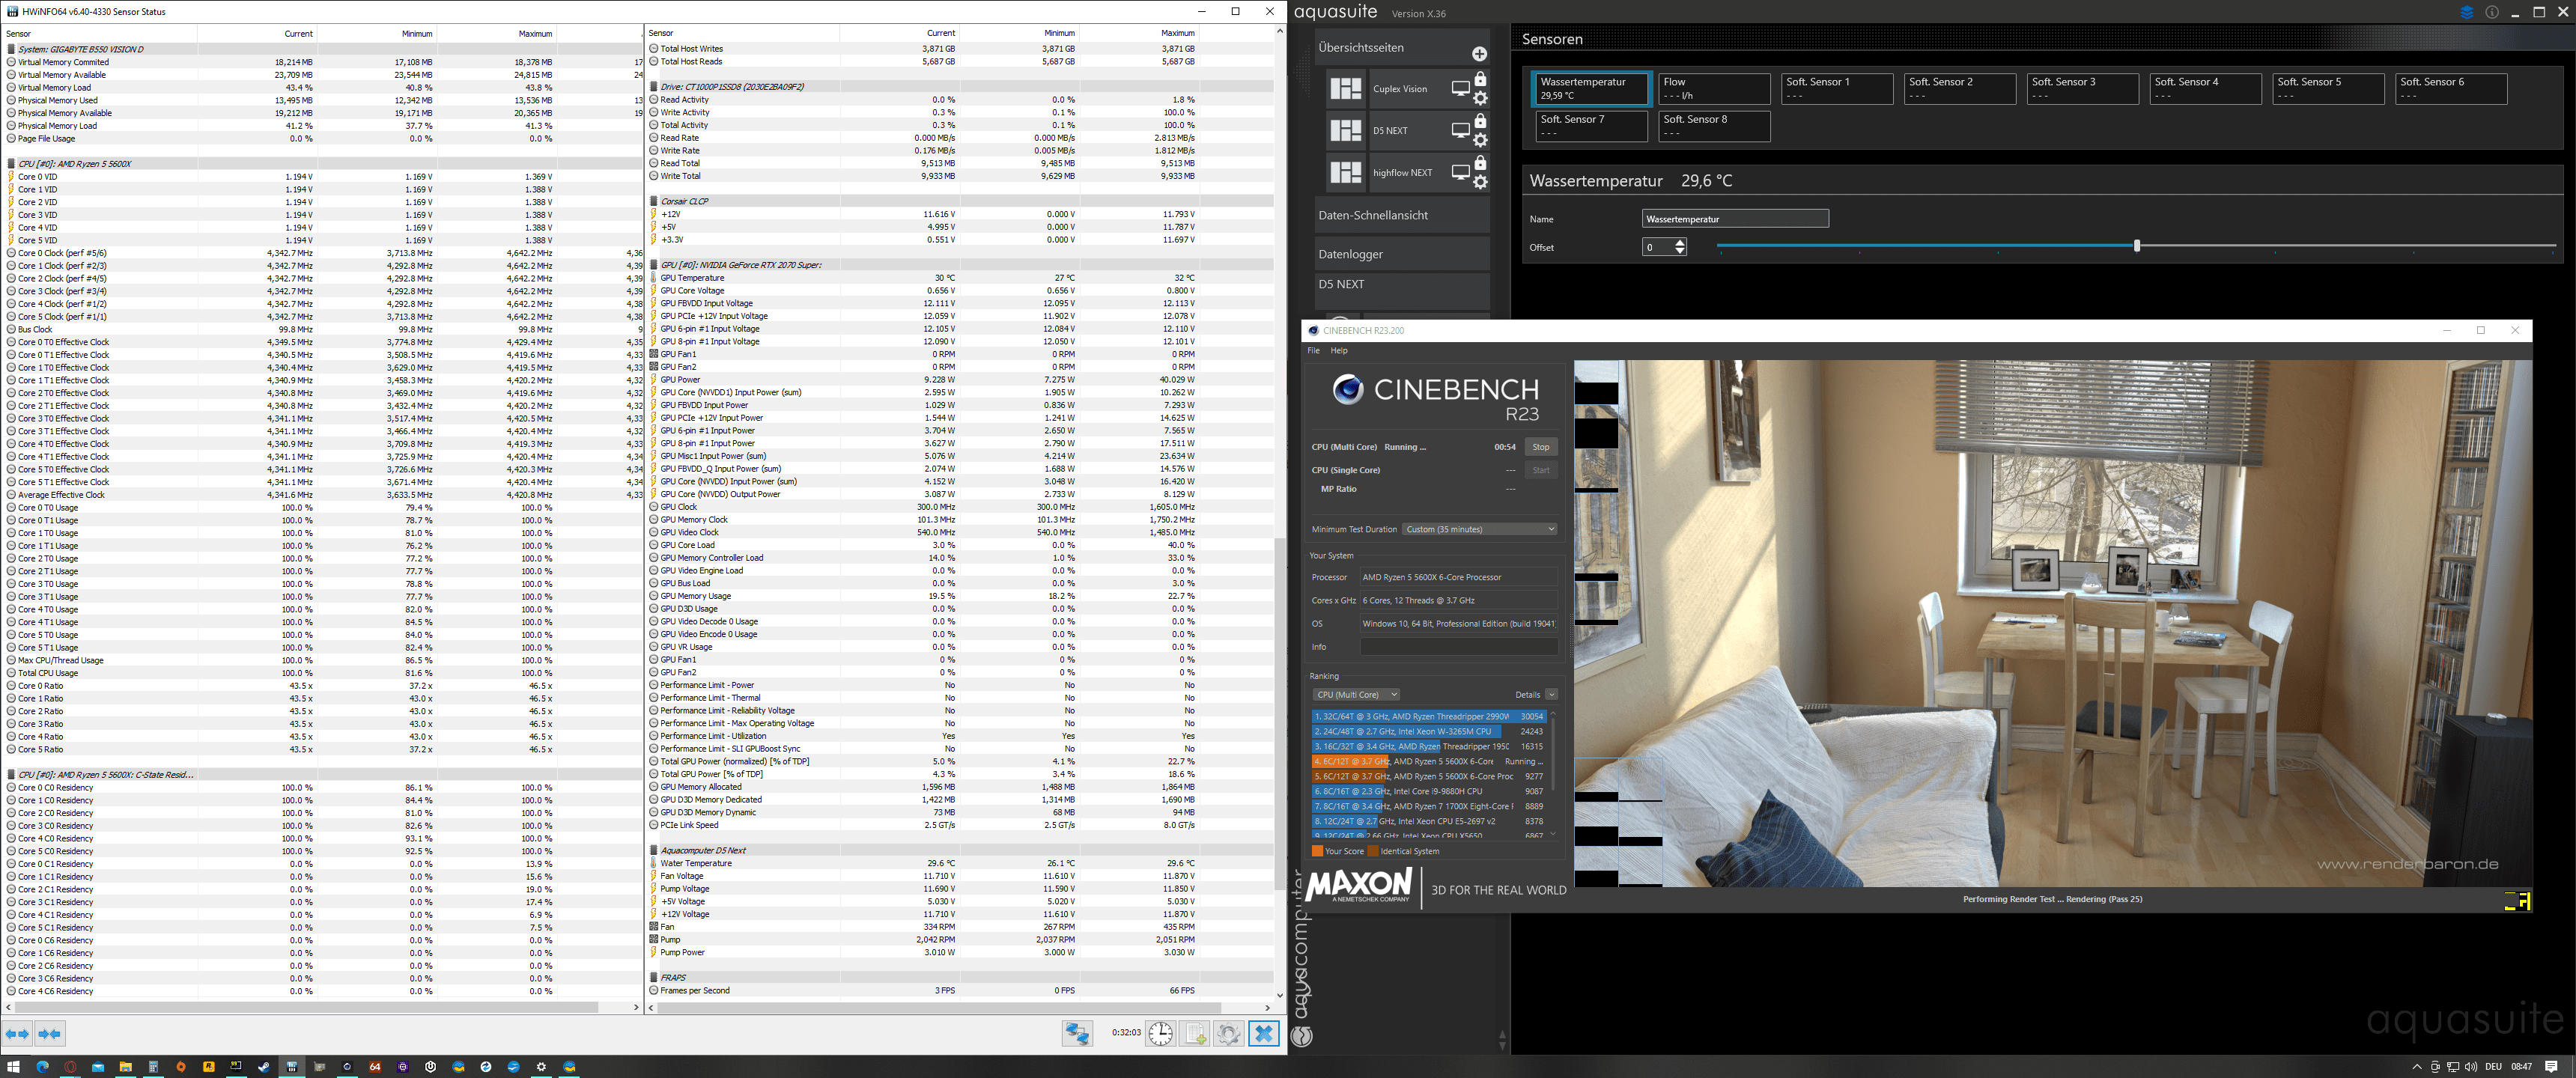Toggle lock on D5 NEXT overview page
The width and height of the screenshot is (2576, 1078).
[x=1481, y=121]
